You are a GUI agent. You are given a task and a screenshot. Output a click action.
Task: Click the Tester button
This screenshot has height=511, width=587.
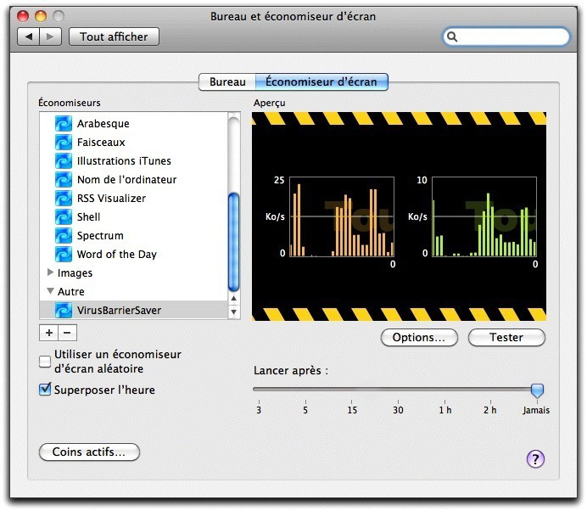pos(506,338)
